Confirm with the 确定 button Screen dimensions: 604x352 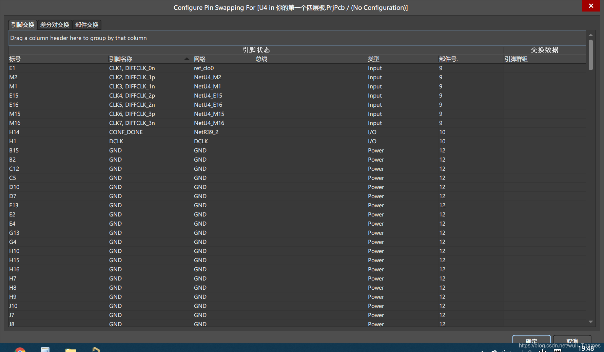click(x=531, y=339)
